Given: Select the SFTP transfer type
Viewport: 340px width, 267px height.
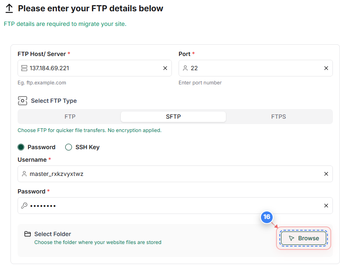Looking at the screenshot, I should point(173,117).
